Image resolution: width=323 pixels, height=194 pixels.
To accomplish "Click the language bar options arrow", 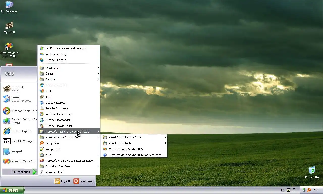I will pyautogui.click(x=294, y=192).
